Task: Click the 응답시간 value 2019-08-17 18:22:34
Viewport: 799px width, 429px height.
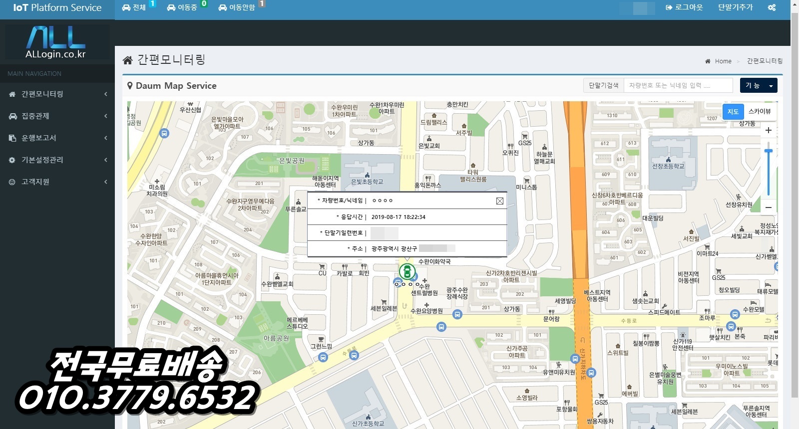Action: pyautogui.click(x=398, y=217)
